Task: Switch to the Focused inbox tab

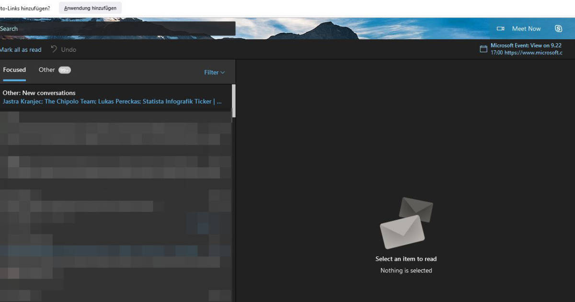Action: click(x=14, y=70)
